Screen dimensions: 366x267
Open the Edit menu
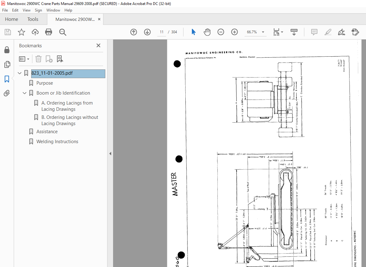click(15, 10)
